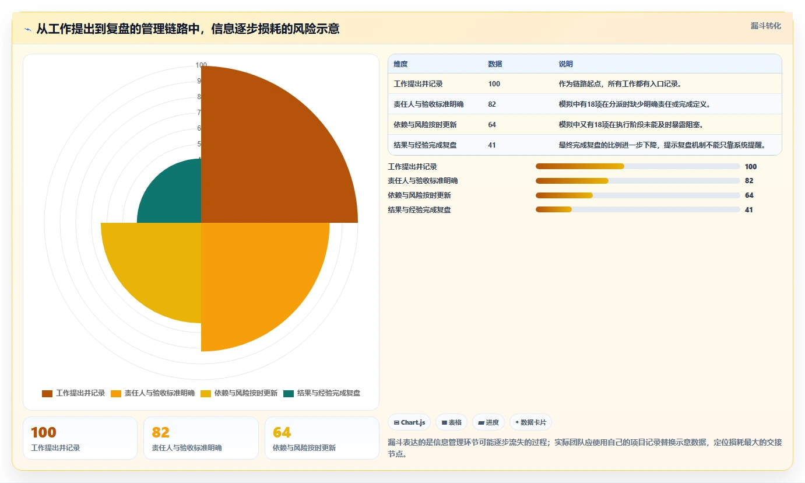Screen dimensions: 805x483
Task: Click the 说明 table column header
Action: [x=566, y=64]
